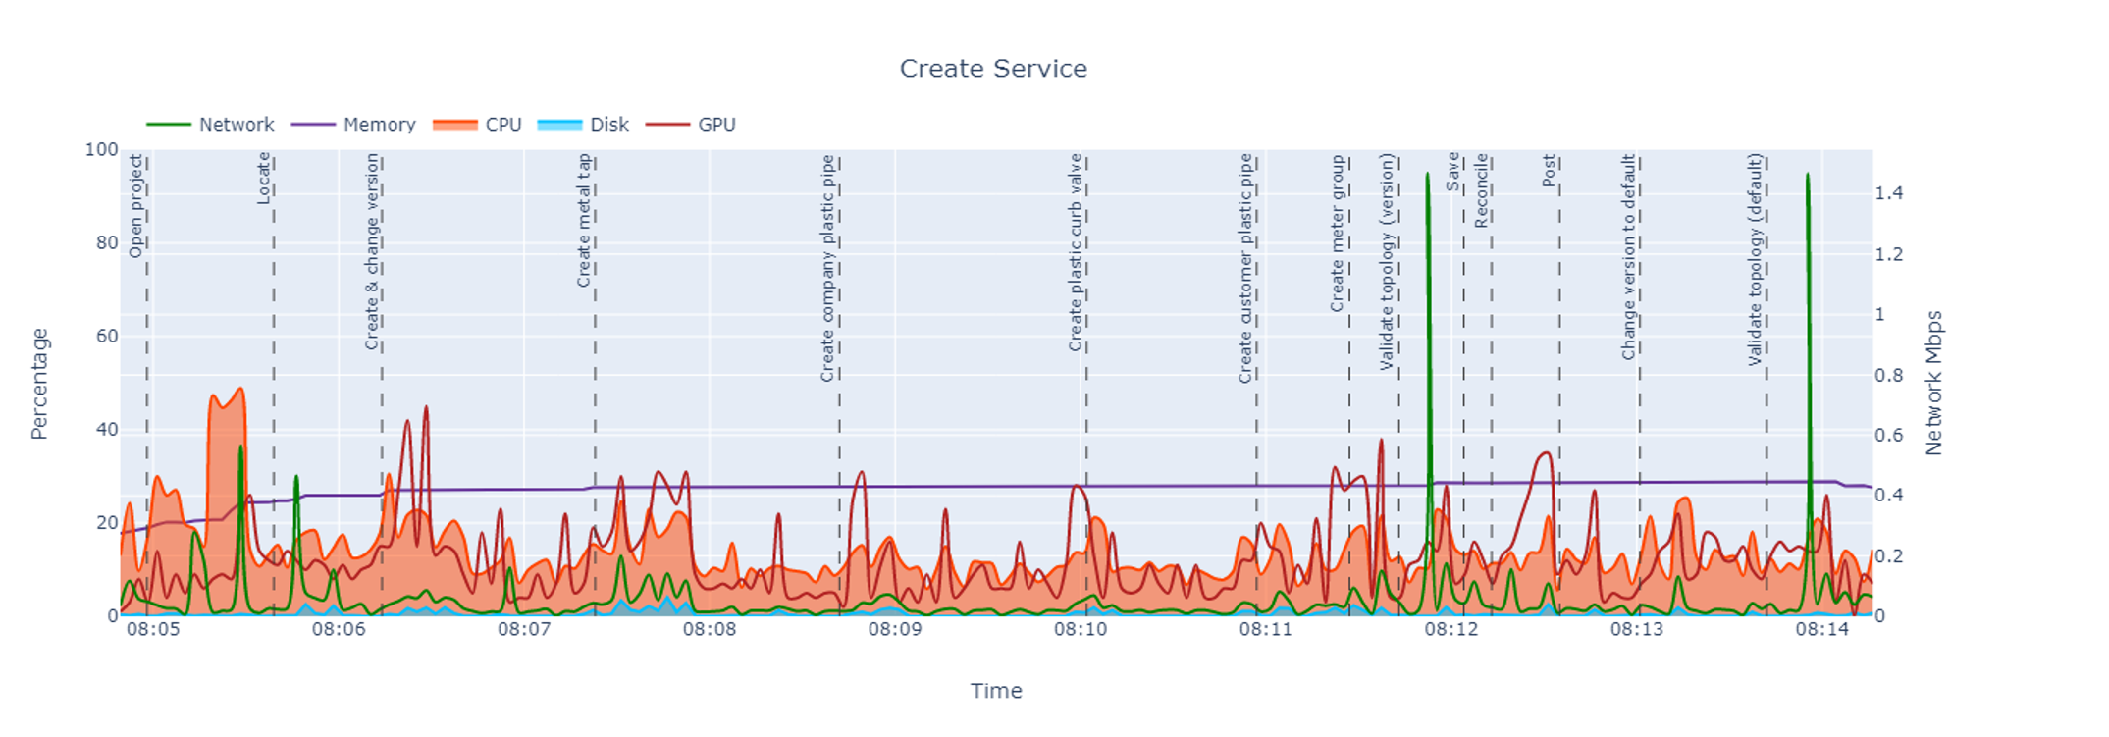Click the 20 percentage axis label

(107, 522)
